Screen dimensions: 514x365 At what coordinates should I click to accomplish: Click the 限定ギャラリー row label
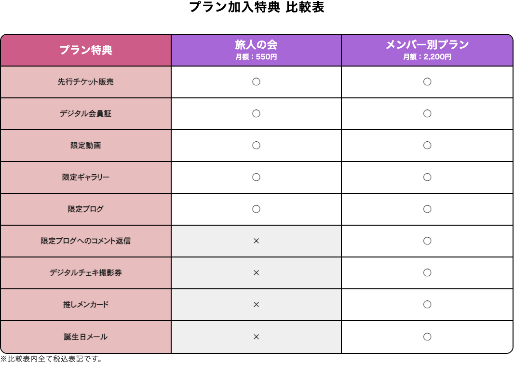[86, 177]
